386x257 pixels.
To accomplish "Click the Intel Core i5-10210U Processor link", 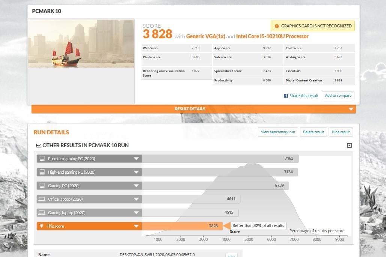I will pos(272,36).
